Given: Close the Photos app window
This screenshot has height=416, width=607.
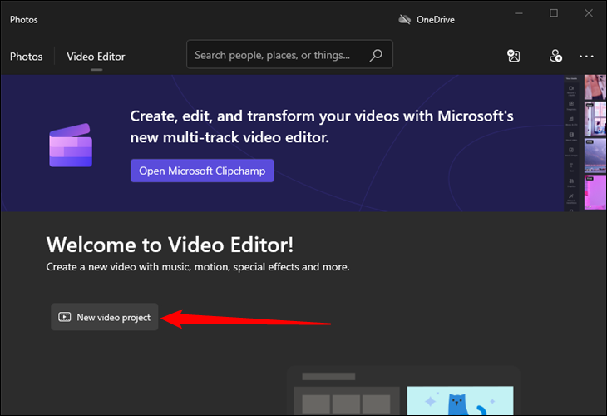Looking at the screenshot, I should click(x=589, y=13).
